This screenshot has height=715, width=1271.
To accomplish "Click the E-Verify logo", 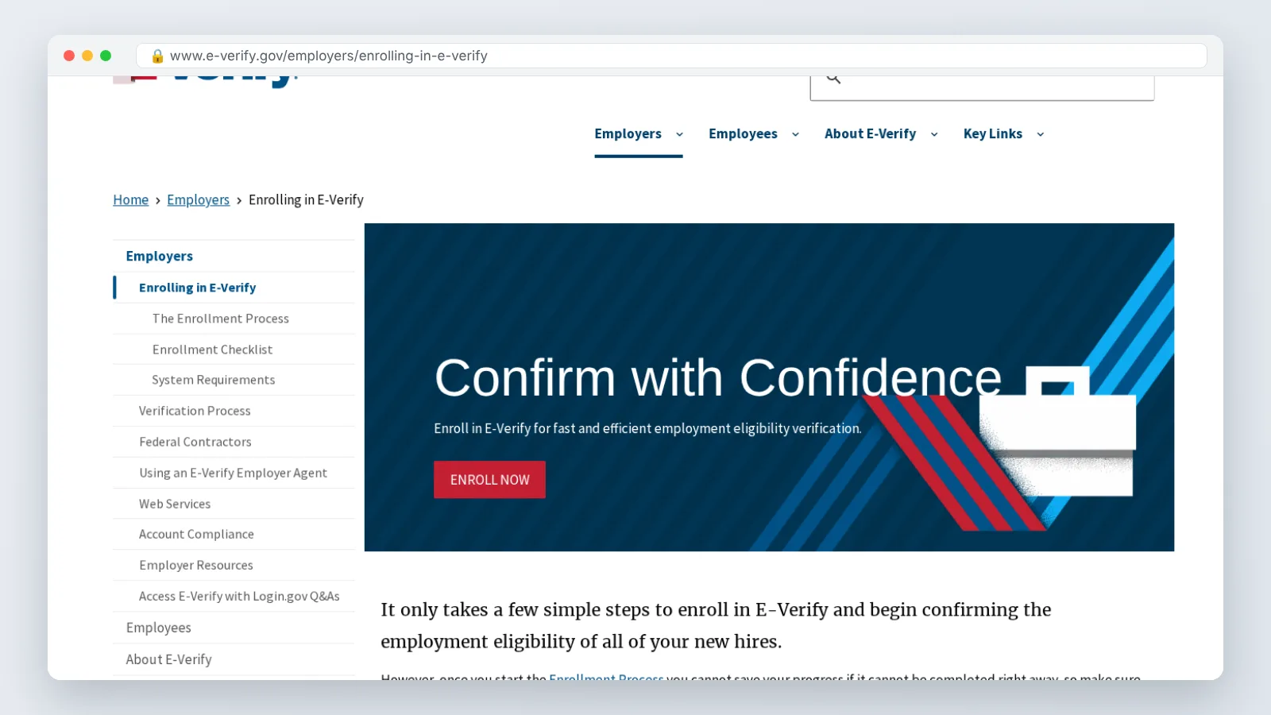I will (207, 80).
